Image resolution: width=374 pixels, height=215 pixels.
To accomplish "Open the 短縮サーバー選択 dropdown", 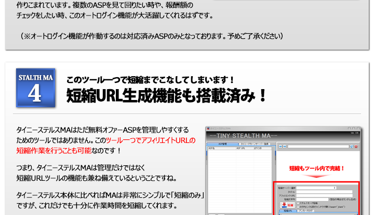I will 316,188.
